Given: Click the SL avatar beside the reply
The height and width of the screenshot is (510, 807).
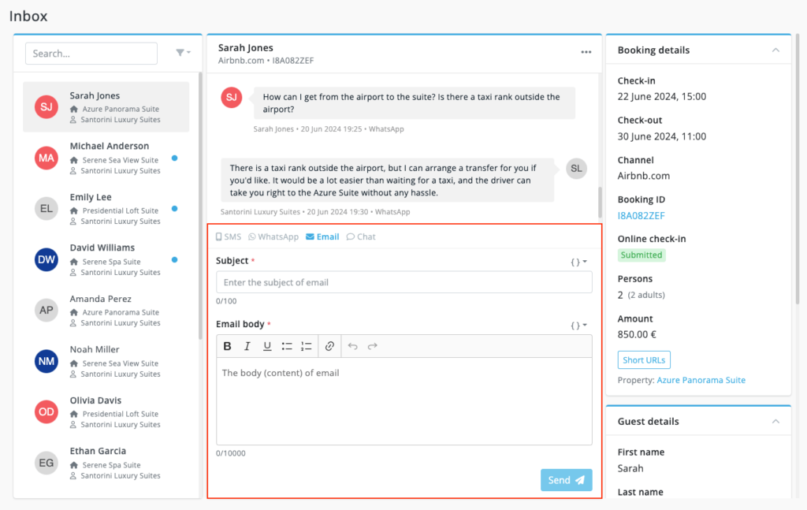Looking at the screenshot, I should click(576, 169).
